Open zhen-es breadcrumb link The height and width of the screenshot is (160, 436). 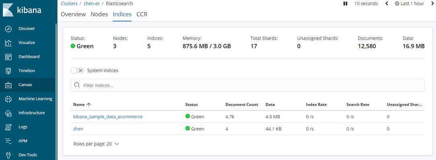click(91, 4)
